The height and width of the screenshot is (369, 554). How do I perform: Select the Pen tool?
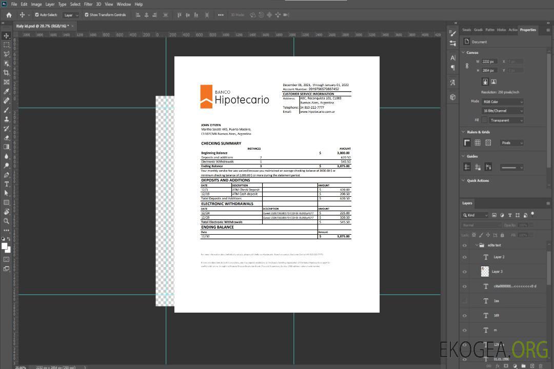[7, 175]
